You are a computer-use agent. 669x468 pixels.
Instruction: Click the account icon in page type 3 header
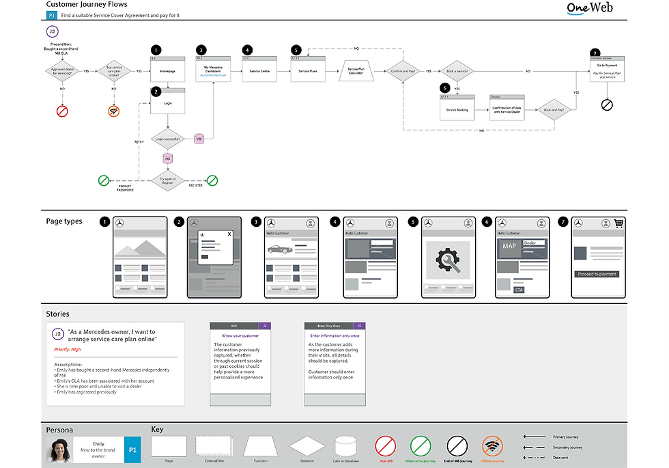pyautogui.click(x=311, y=222)
